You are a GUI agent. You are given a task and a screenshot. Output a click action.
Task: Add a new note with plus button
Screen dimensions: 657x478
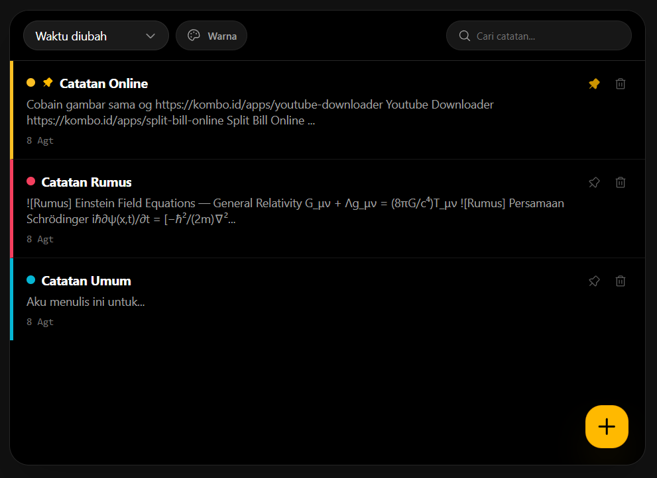pos(607,426)
